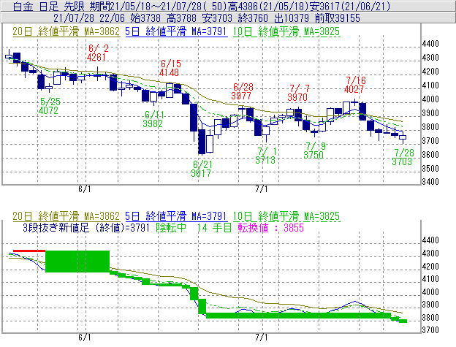Click the 6/2 4261 high price label
Screen dimensions: 456x347
point(98,53)
